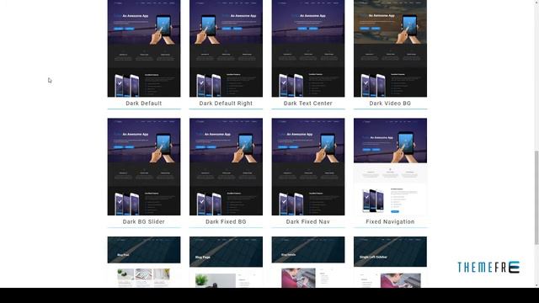Open the Dark Video BG demo thumbnail

point(390,49)
